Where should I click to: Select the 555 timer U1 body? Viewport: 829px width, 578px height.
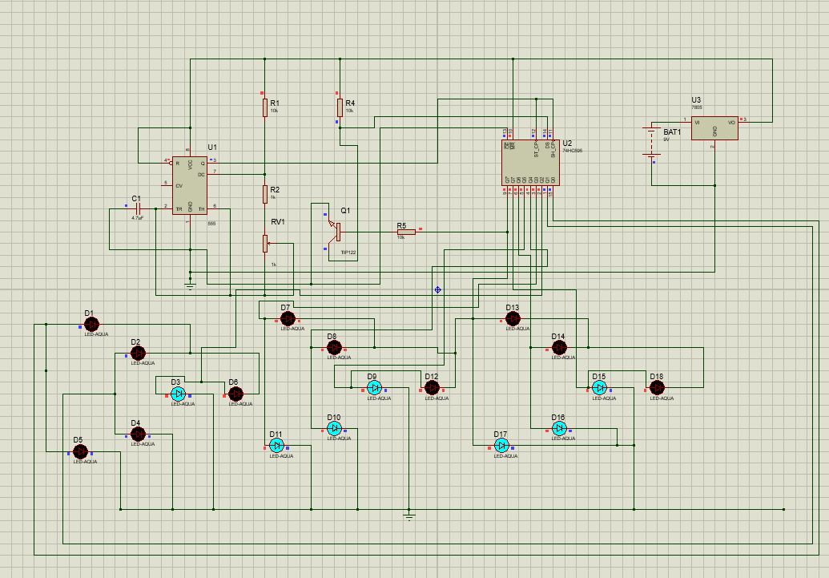(x=190, y=186)
